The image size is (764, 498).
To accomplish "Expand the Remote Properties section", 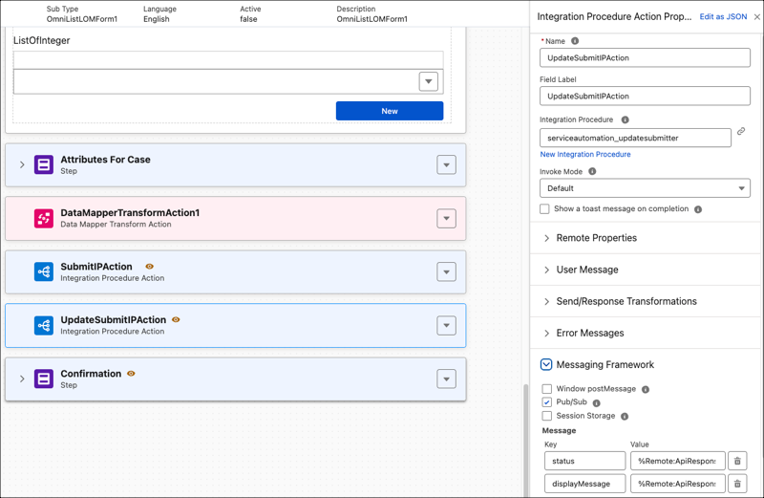I will 546,238.
